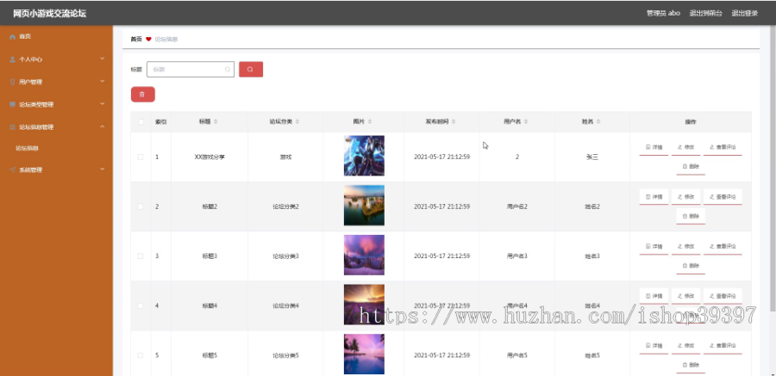
Task: Click 退出登录 in the top bar
Action: 745,14
